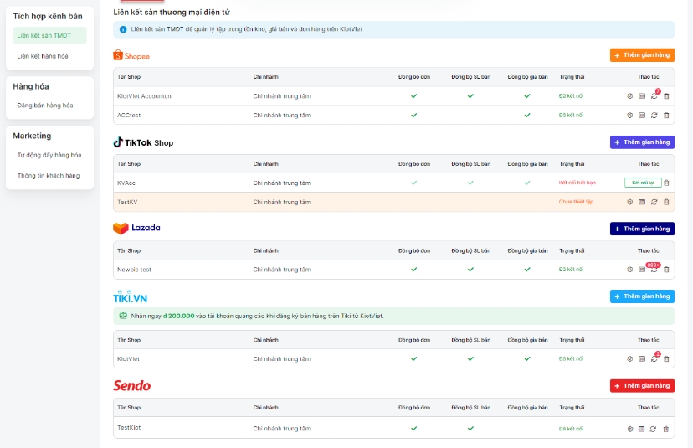Open settings for the KiotViet Tiki shop

pyautogui.click(x=629, y=358)
